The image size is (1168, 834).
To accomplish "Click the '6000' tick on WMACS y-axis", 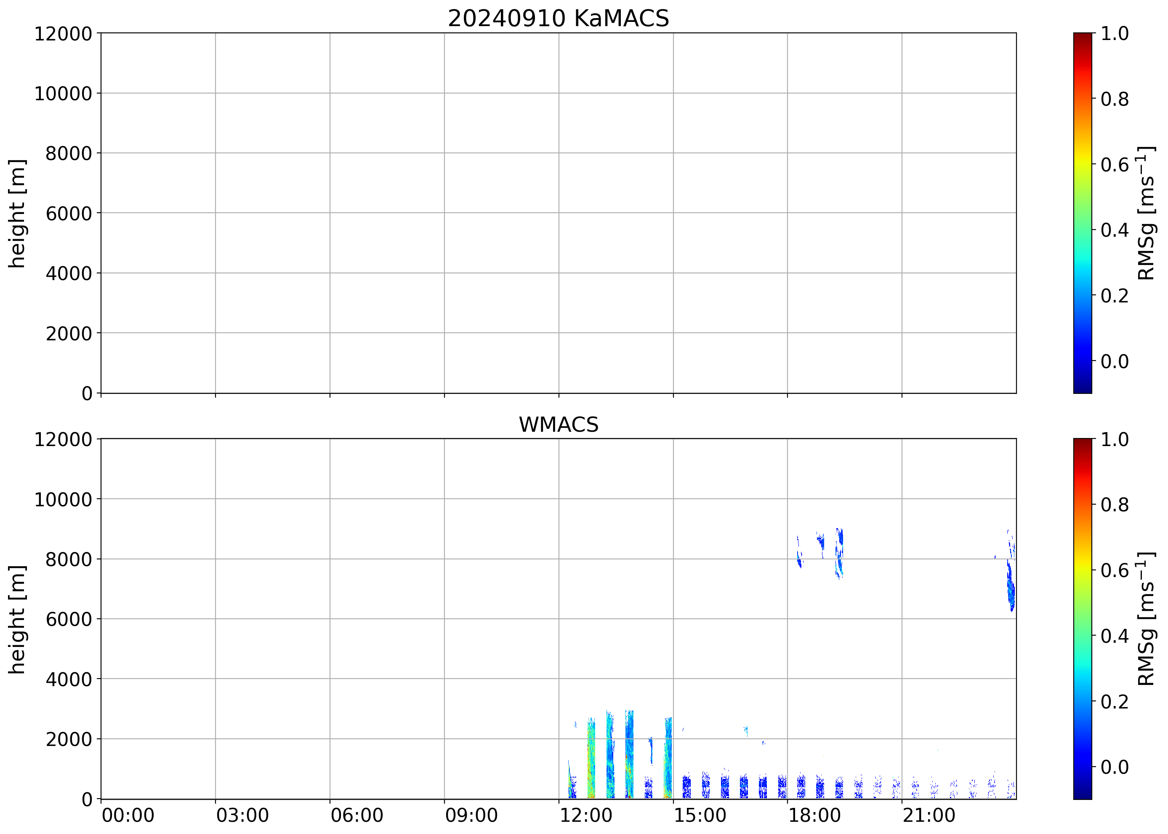I will [68, 619].
